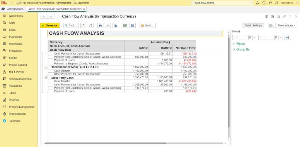Click the gray print icon in title bar
This screenshot has width=300, height=147.
tap(273, 17)
